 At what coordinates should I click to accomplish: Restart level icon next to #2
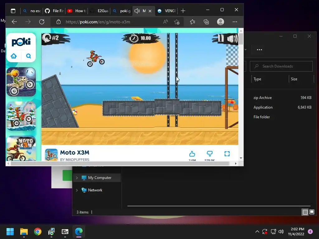point(47,38)
